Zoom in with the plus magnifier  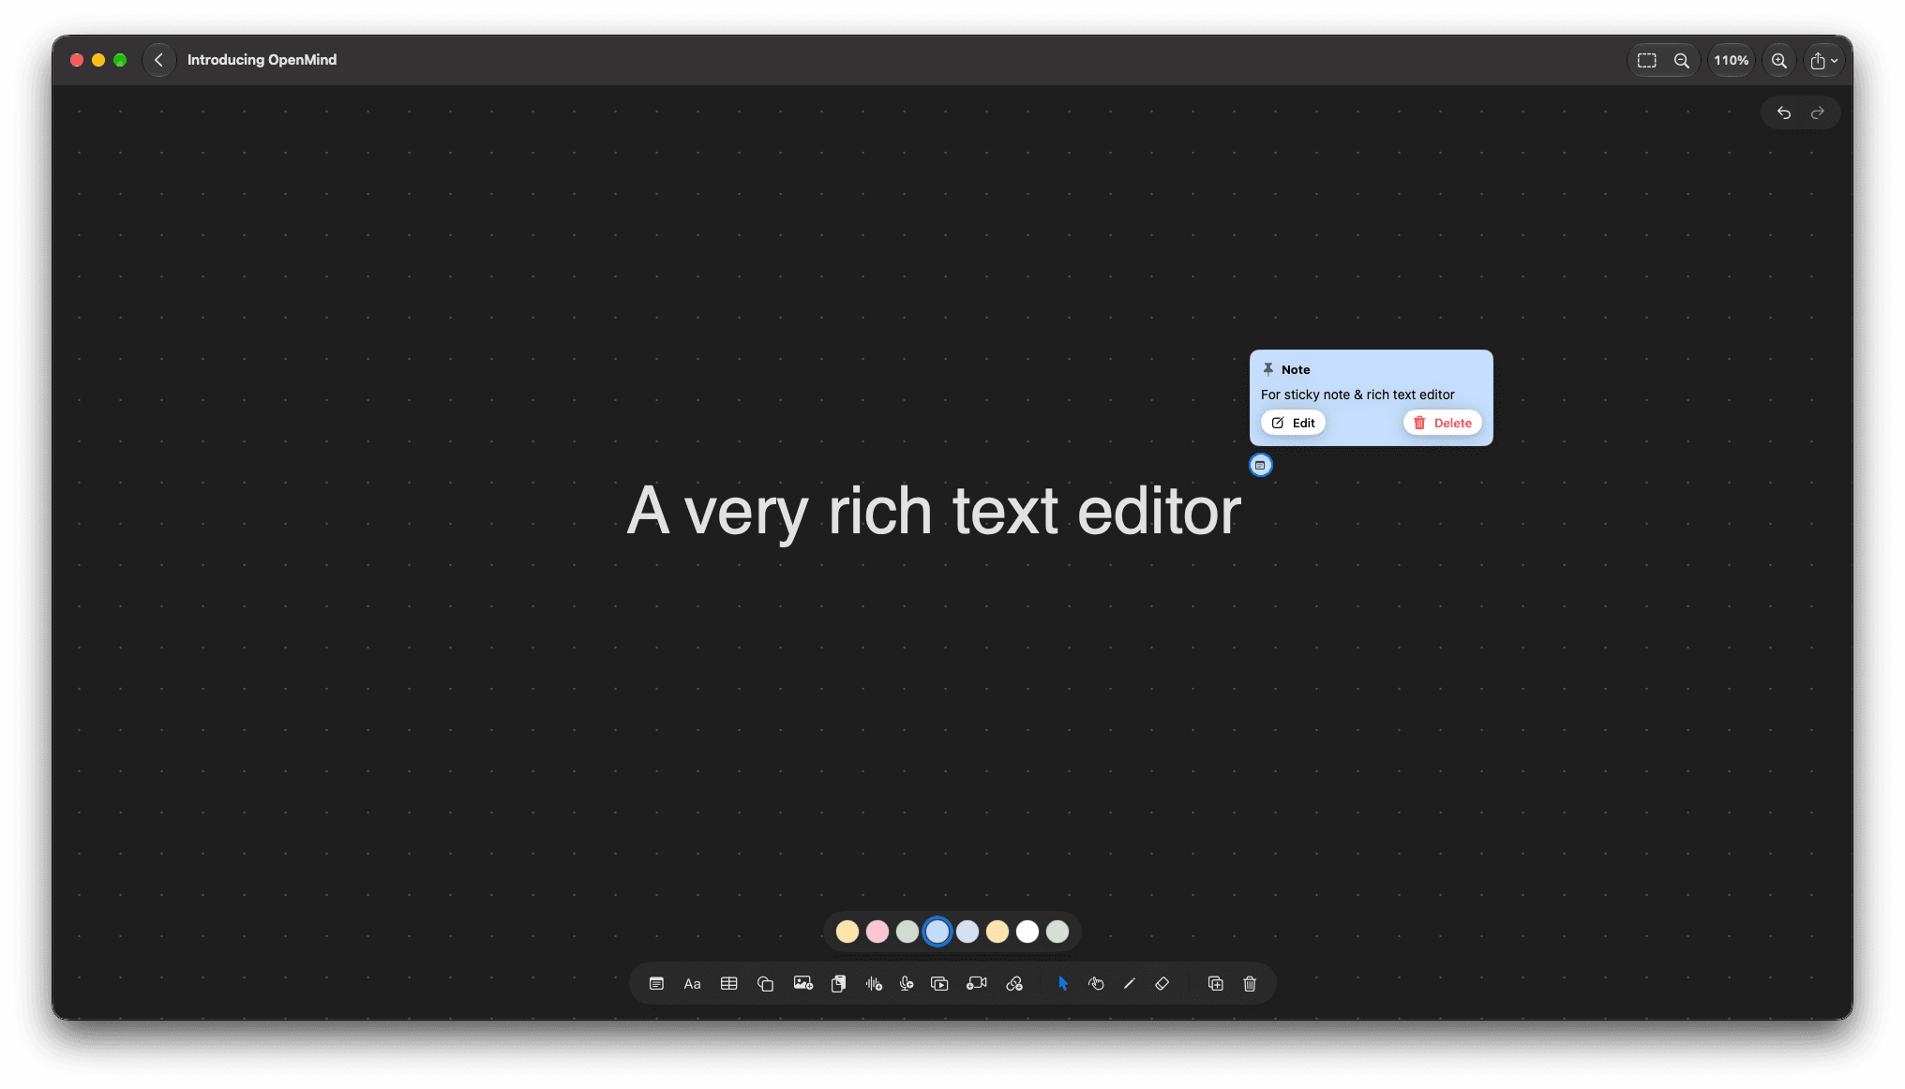coord(1778,60)
